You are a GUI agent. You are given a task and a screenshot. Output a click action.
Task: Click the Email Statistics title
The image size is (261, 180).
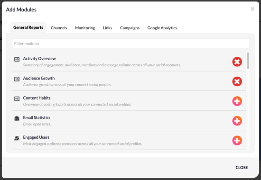coord(37,117)
